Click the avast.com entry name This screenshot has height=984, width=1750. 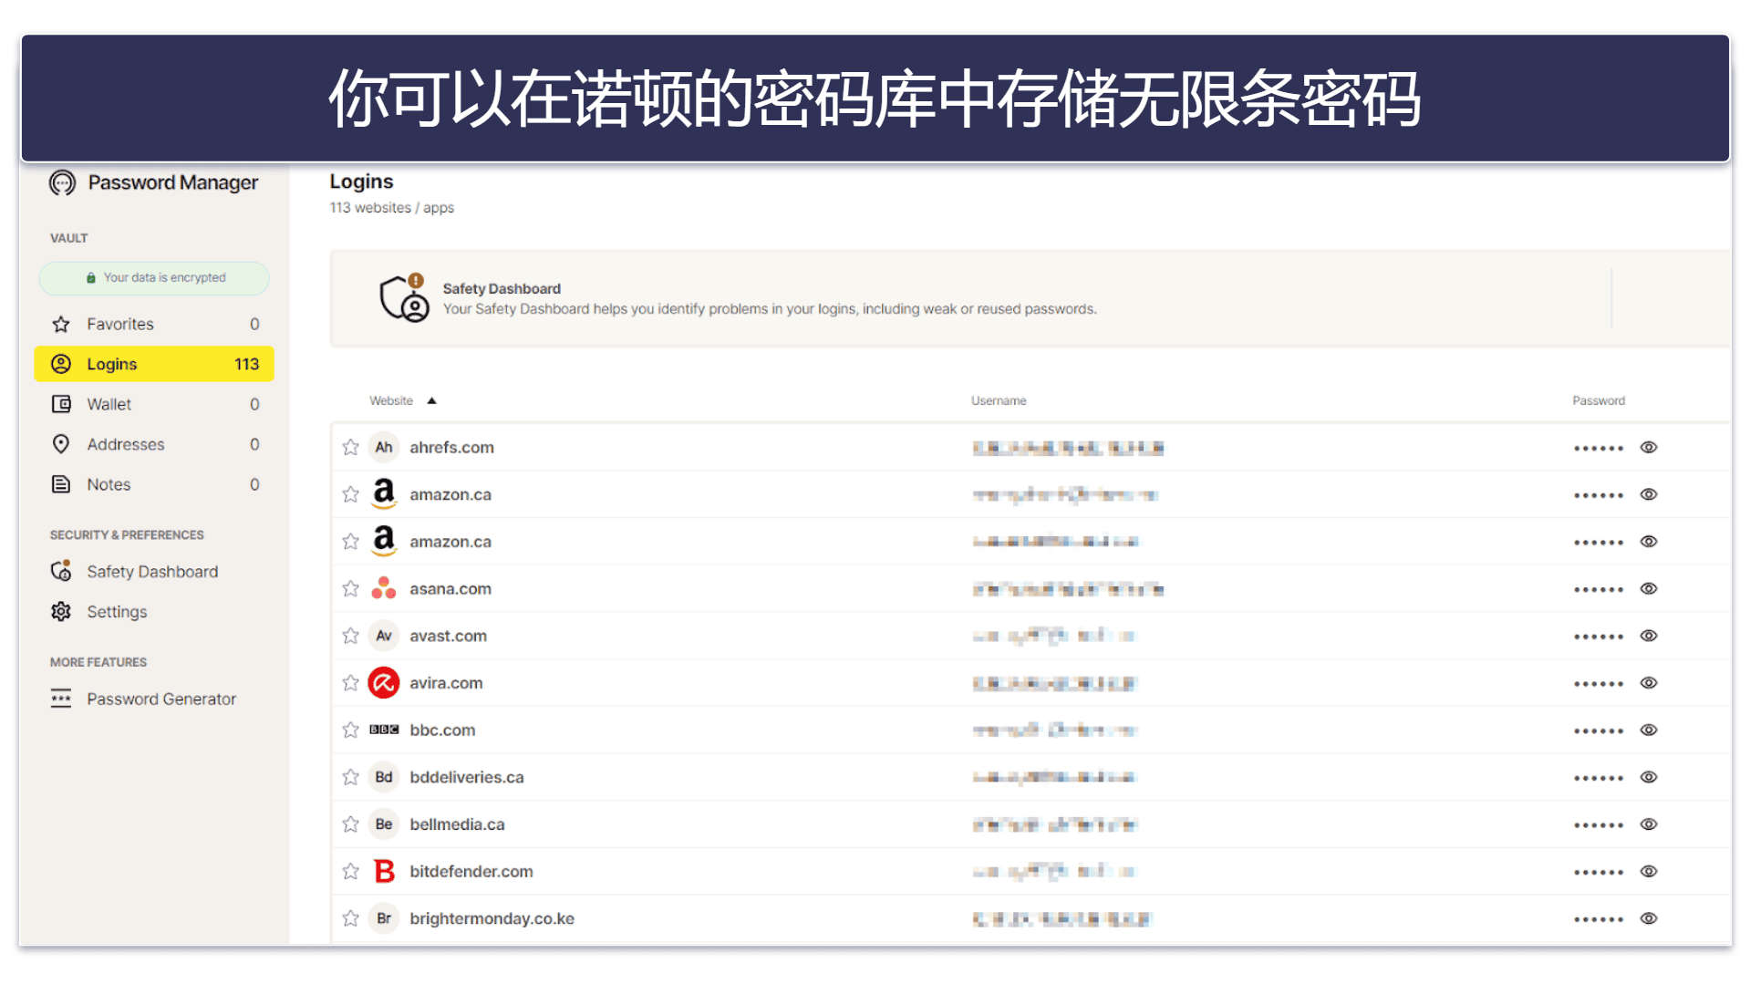(x=448, y=637)
